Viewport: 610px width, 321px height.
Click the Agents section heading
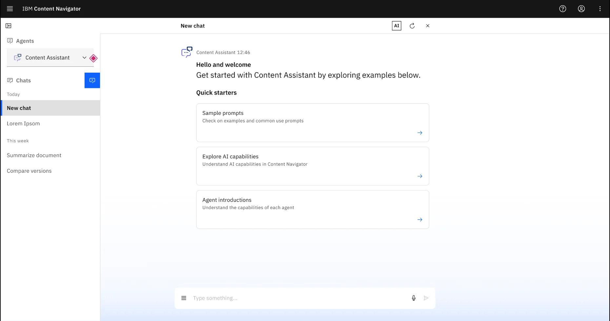click(25, 41)
